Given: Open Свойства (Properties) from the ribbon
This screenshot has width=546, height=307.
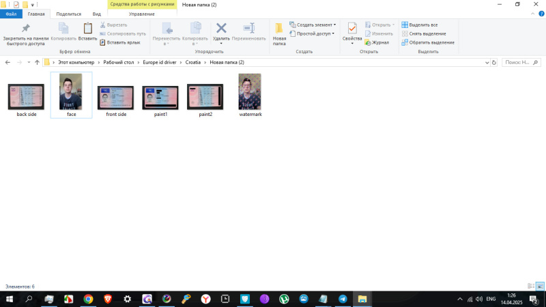Looking at the screenshot, I should pyautogui.click(x=352, y=29).
